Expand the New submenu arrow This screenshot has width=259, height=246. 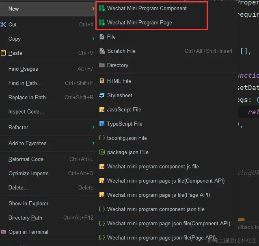[x=93, y=9]
